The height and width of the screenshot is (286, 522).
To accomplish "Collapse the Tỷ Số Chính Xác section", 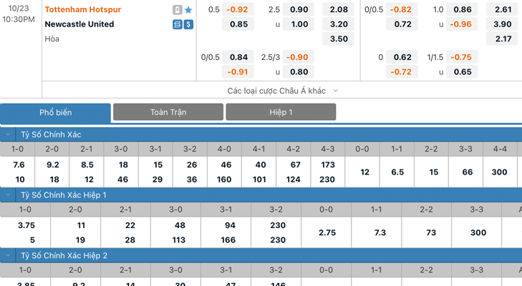I will click(8, 134).
